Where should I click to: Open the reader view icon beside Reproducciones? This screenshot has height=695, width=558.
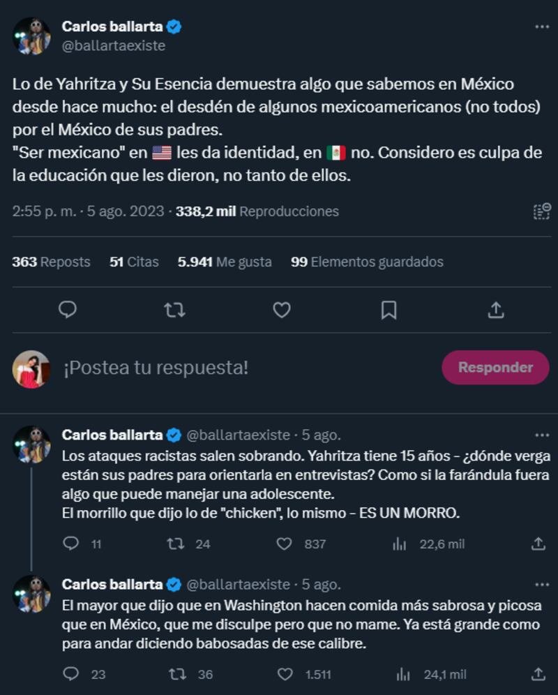pyautogui.click(x=541, y=211)
